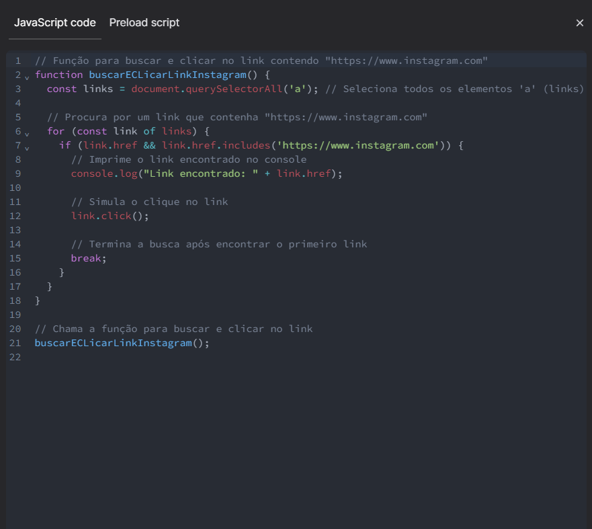Collapse the buscarEClicarLinkInstagram function fold on line 2
This screenshot has width=592, height=529.
click(x=26, y=77)
